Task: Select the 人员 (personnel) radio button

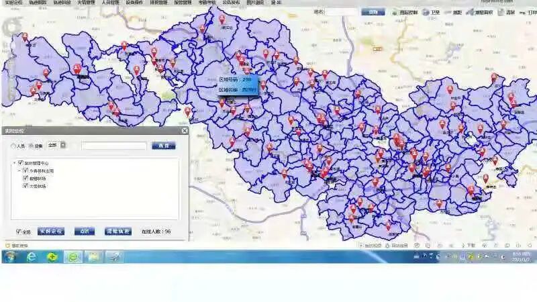Action: point(13,146)
